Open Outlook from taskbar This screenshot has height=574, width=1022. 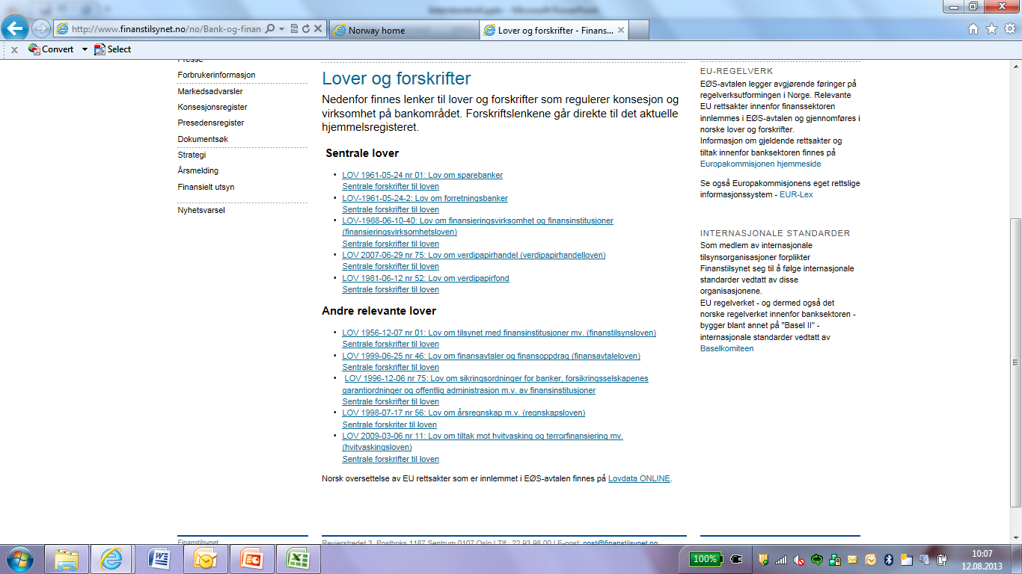(205, 559)
